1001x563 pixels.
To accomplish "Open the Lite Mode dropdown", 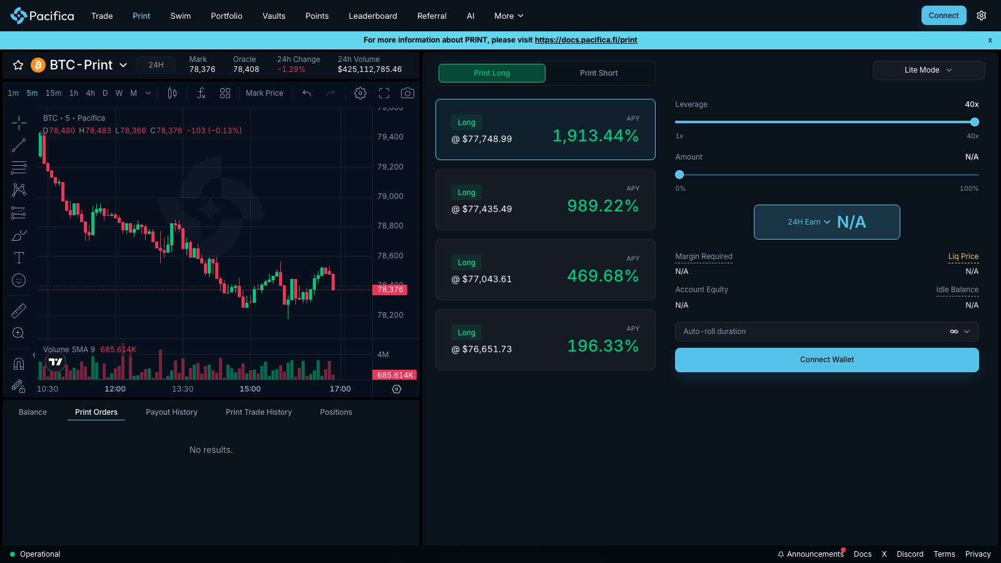I will tap(928, 70).
